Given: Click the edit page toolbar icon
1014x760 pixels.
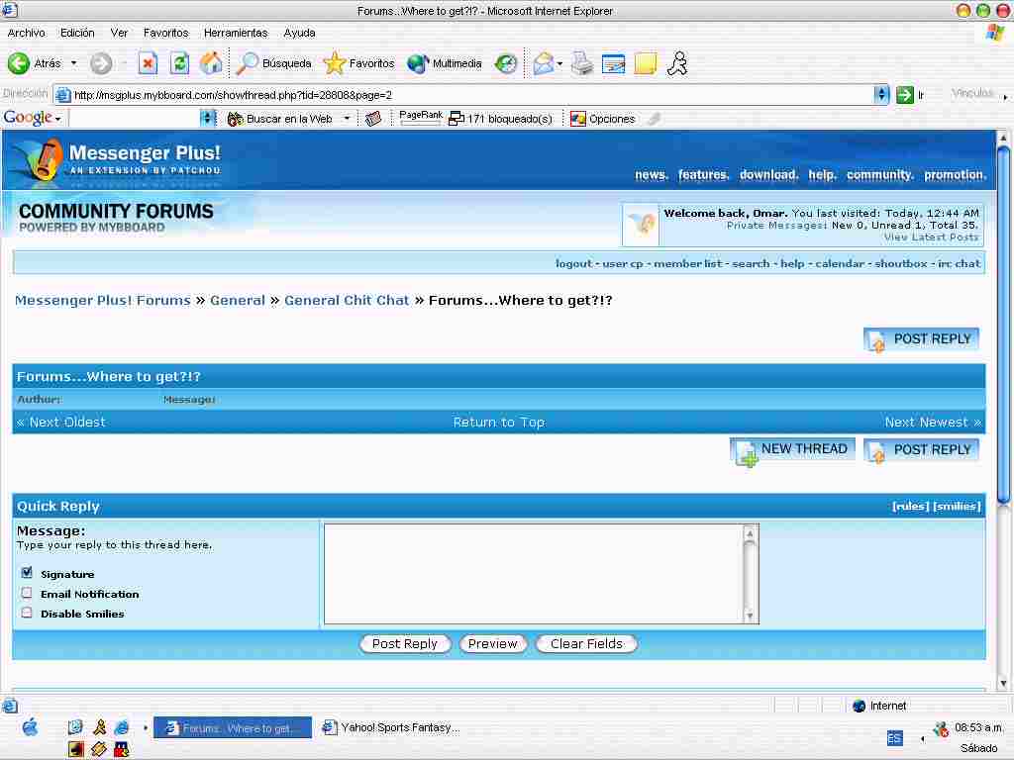Looking at the screenshot, I should pyautogui.click(x=613, y=63).
